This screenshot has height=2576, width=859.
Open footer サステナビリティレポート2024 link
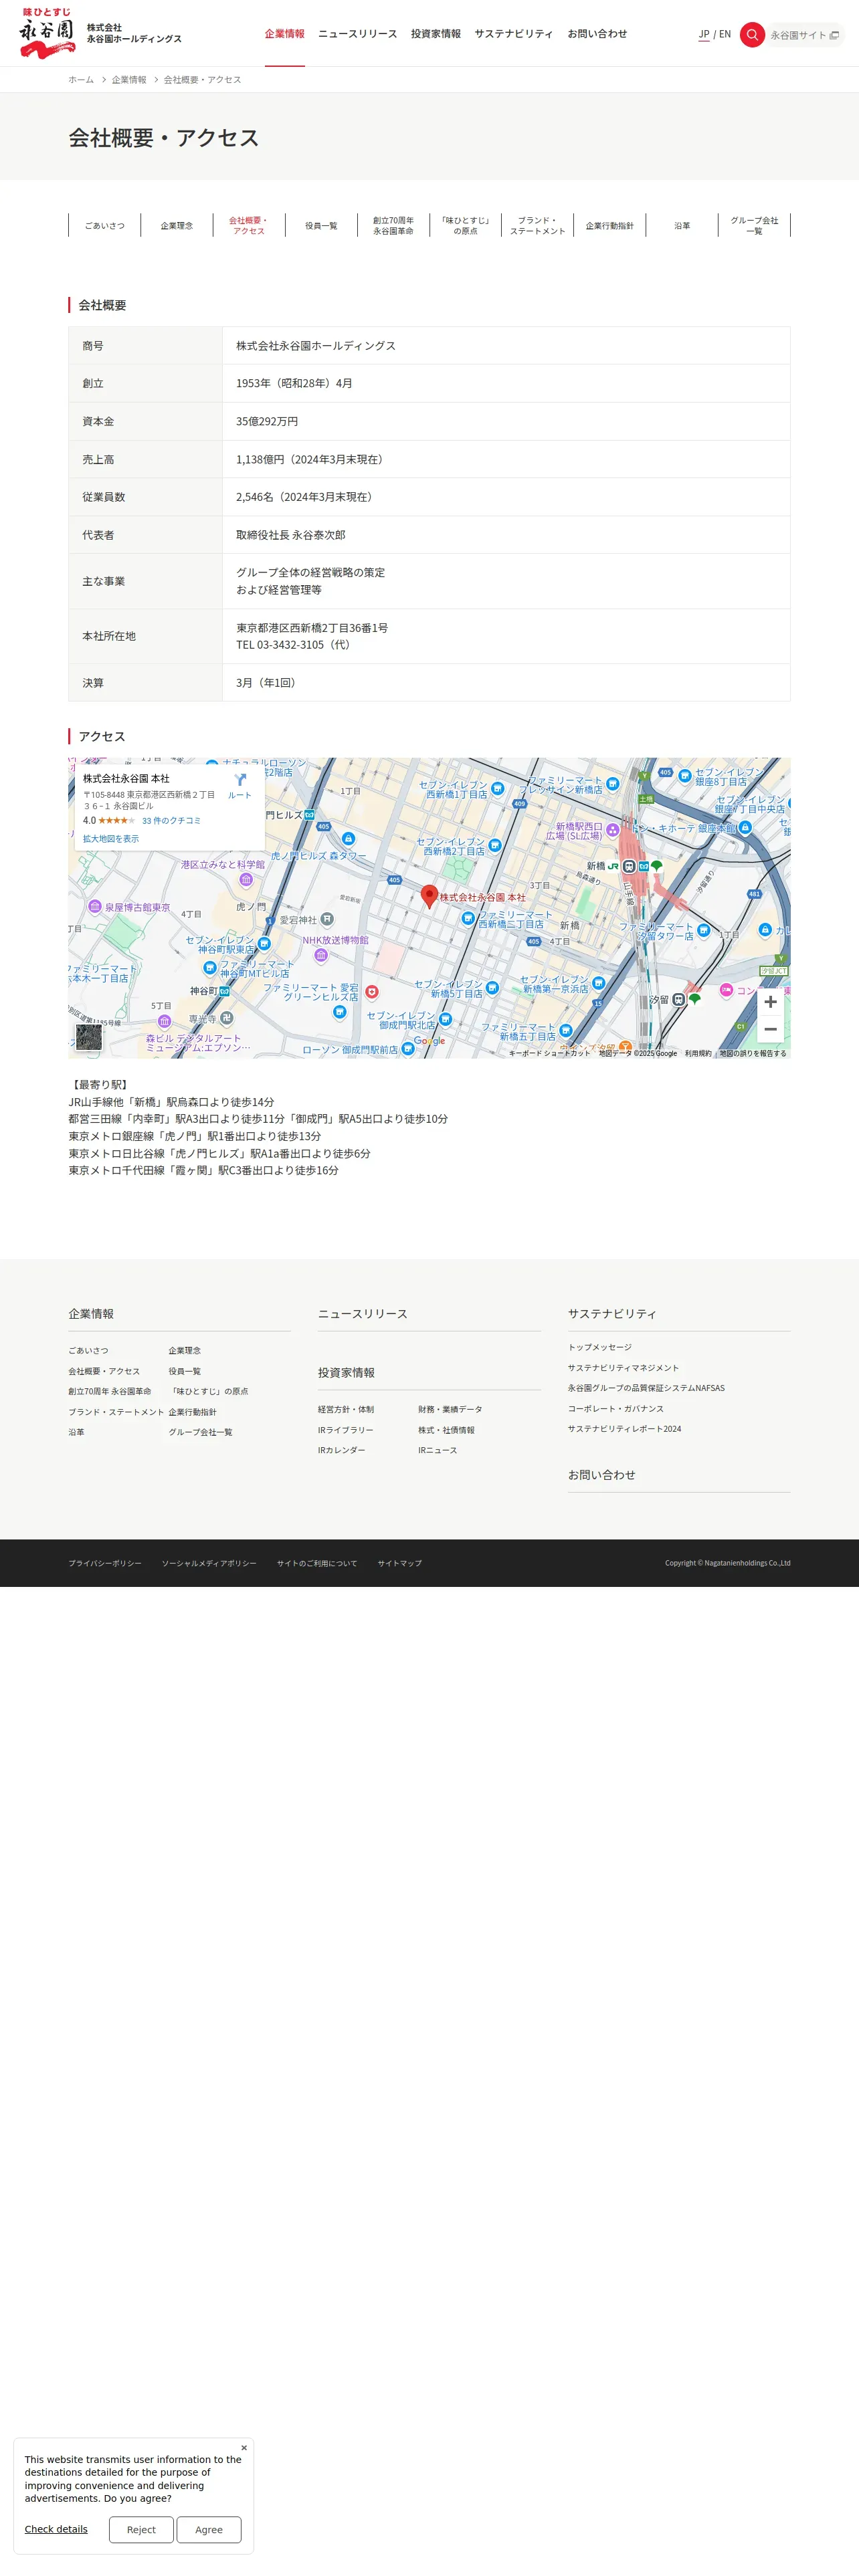625,1429
